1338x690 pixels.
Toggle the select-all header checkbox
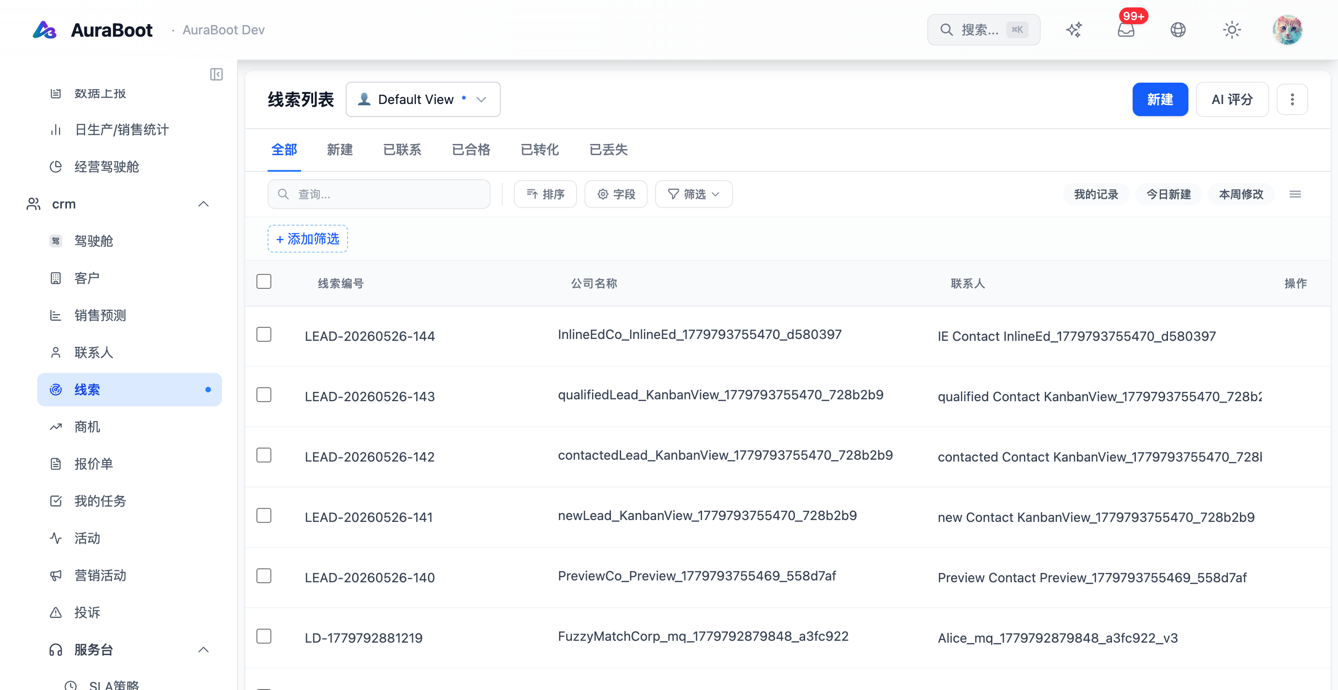click(x=264, y=282)
